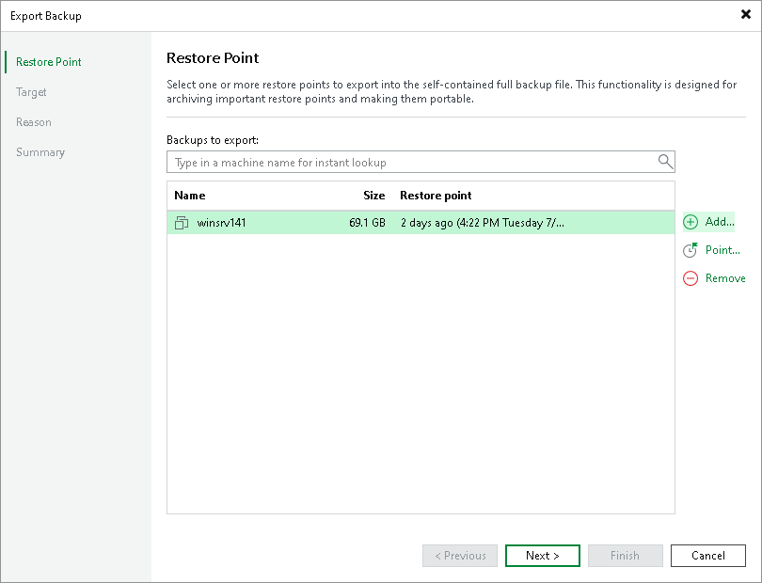Sort by Restore point column header
762x583 pixels.
[x=436, y=196]
